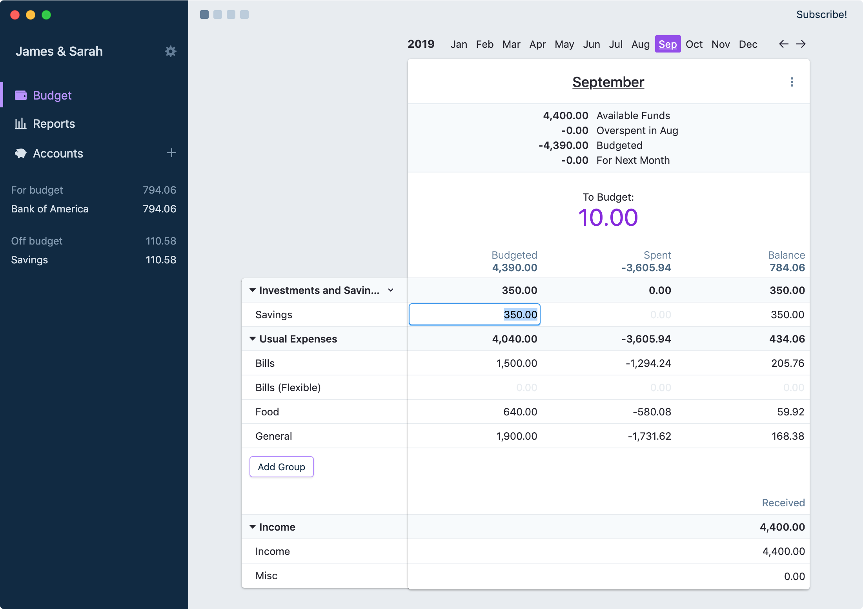The image size is (863, 609).
Task: Open September three-dot options menu
Action: pyautogui.click(x=792, y=82)
